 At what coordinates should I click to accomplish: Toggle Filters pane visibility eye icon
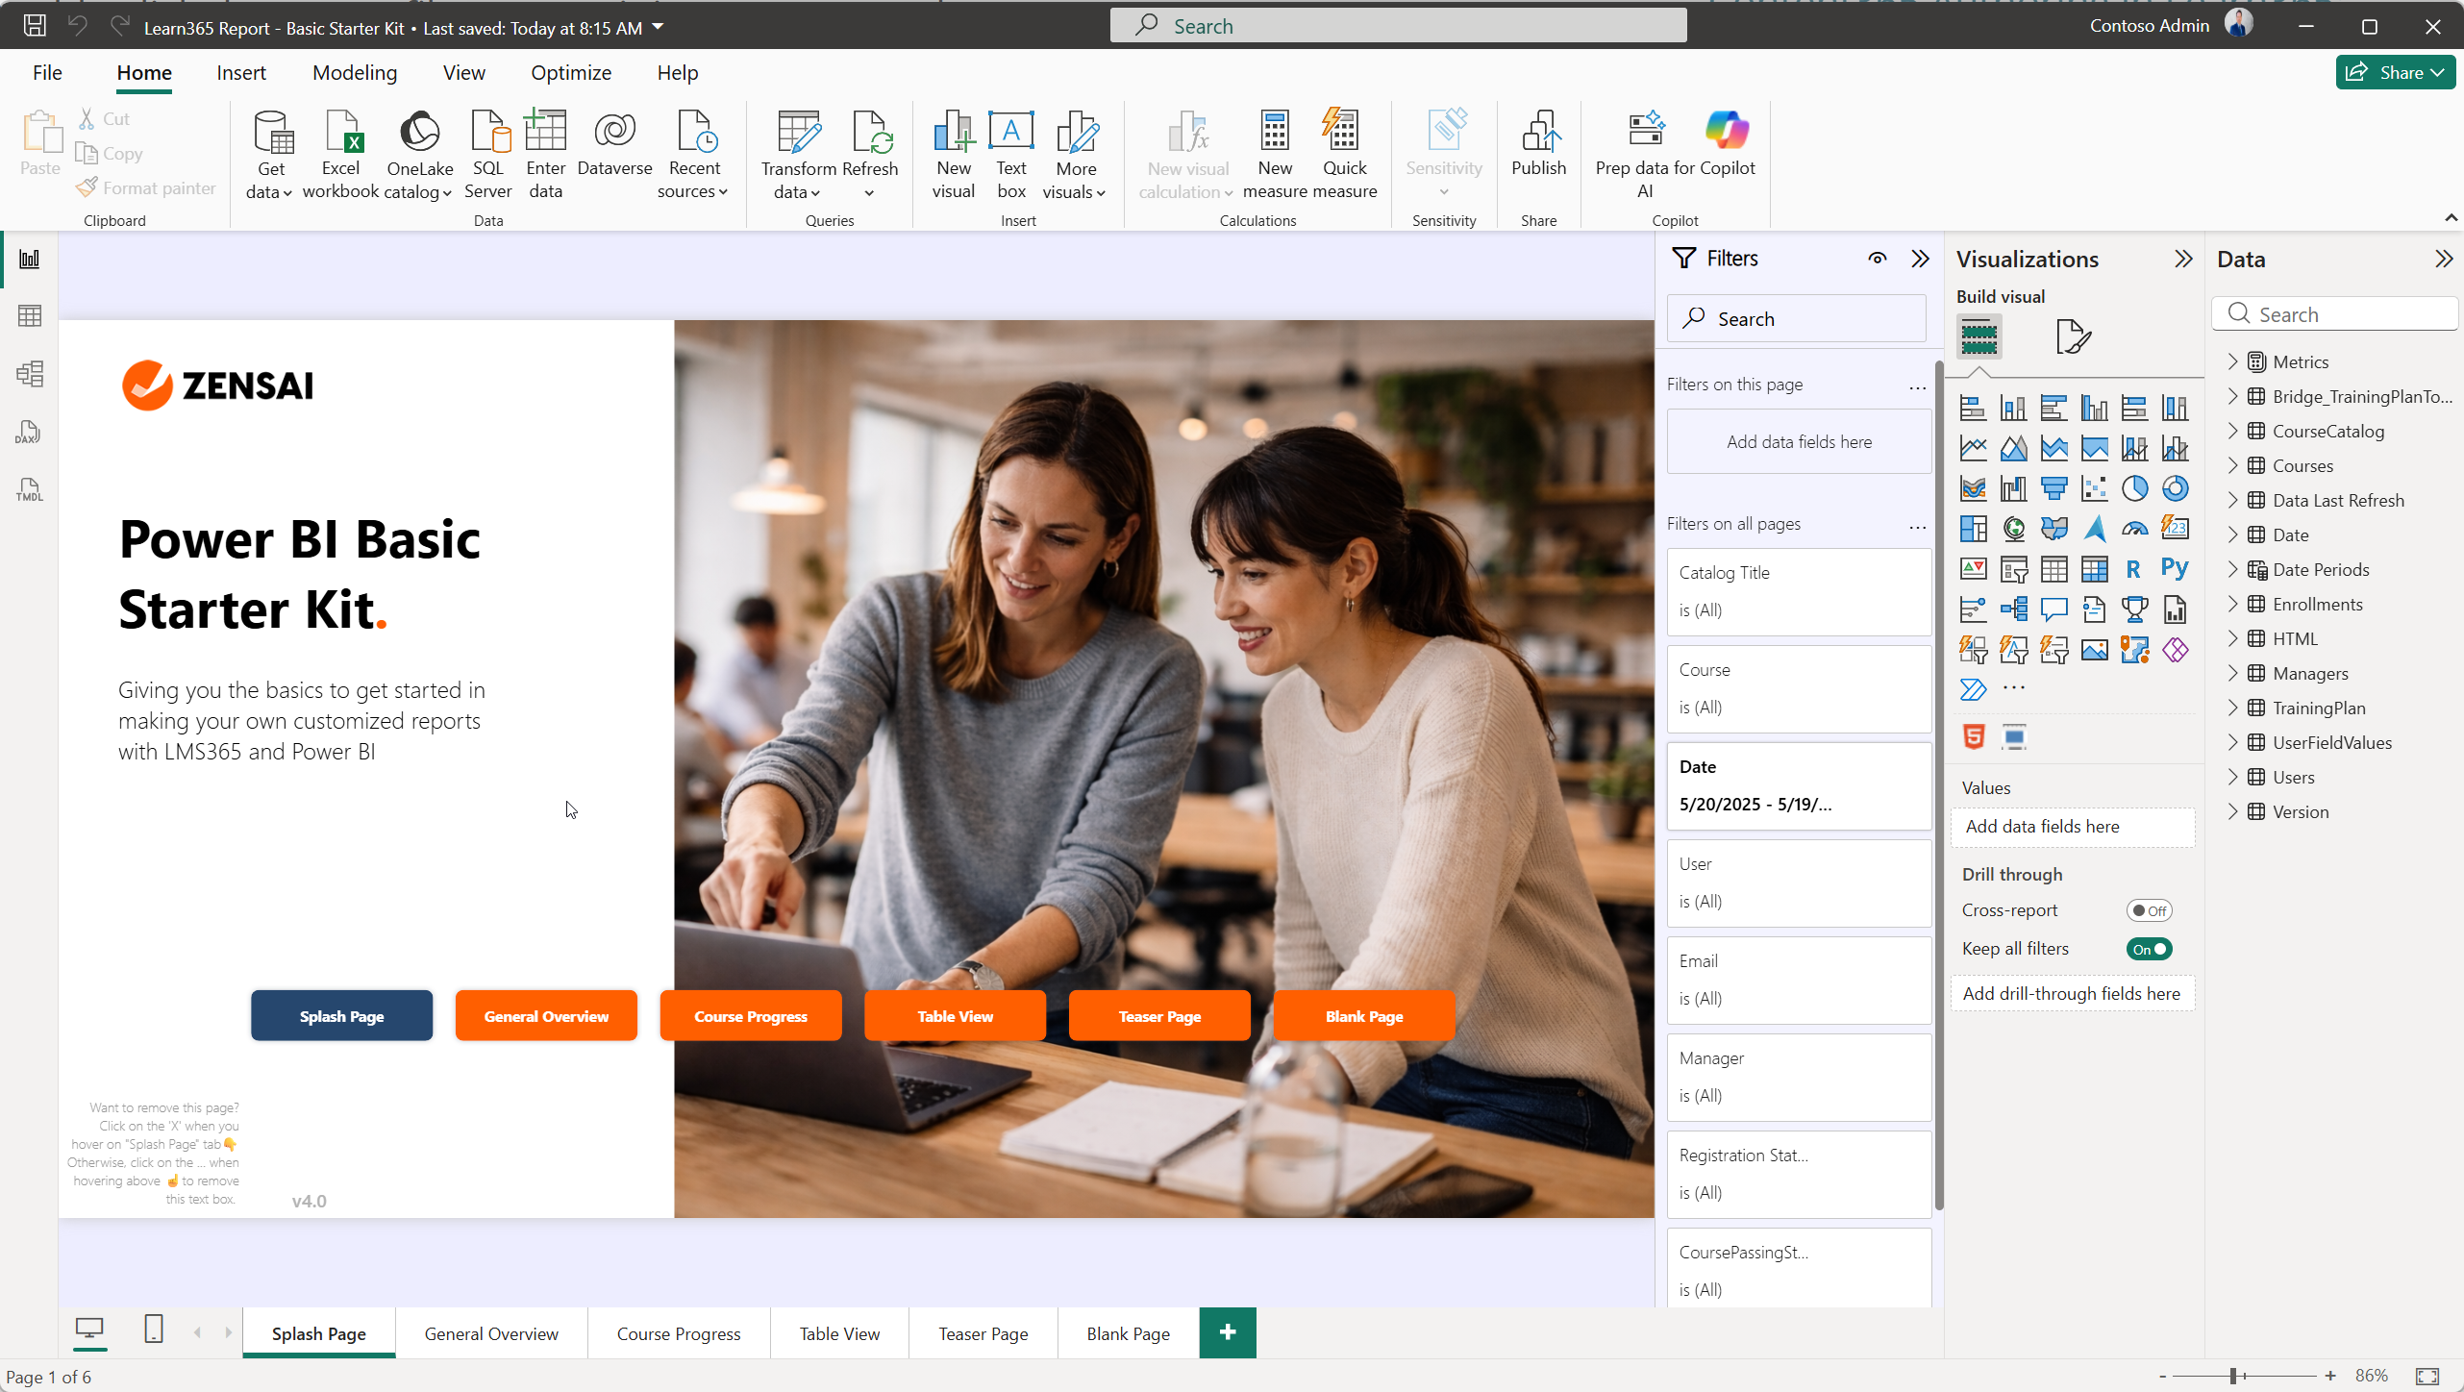tap(1878, 258)
